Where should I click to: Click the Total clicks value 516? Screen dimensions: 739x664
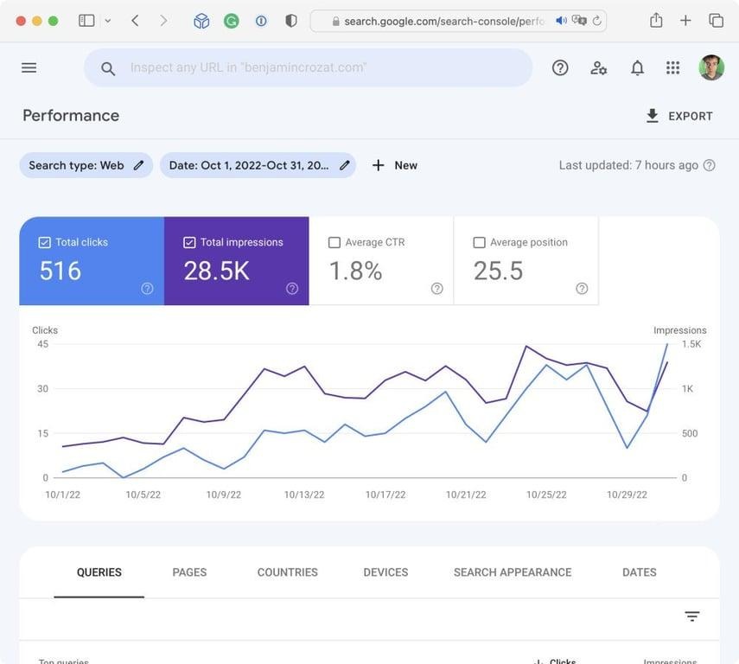coord(61,271)
